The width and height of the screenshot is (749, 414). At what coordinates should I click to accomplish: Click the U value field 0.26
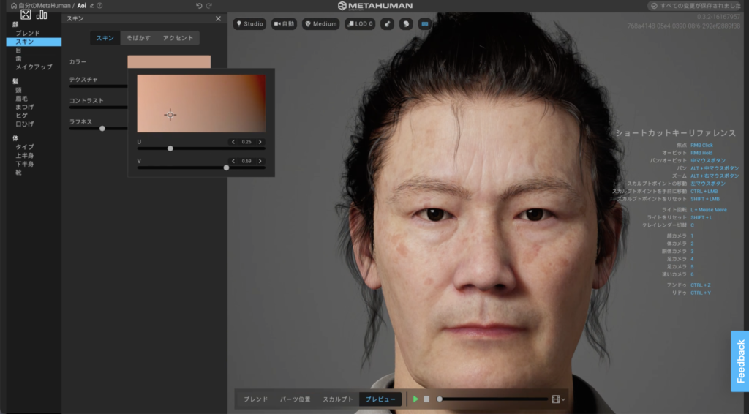[246, 142]
